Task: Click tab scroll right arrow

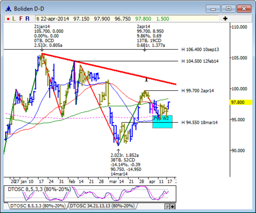Action: (x=172, y=207)
